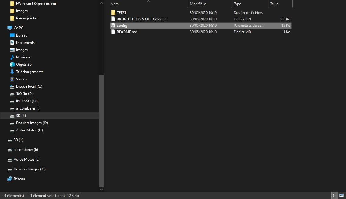Click the config settings file icon

pos(113,25)
